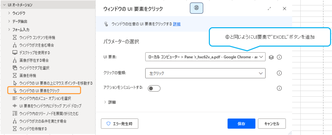
Task: Click the デスクトップを使用する monitor icon
Action: [x=14, y=53]
